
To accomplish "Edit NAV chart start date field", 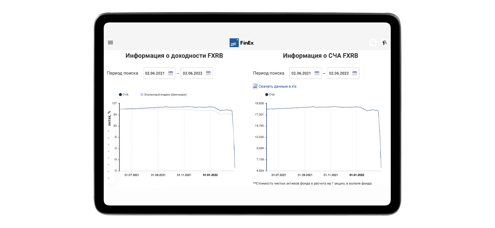I will (x=305, y=73).
